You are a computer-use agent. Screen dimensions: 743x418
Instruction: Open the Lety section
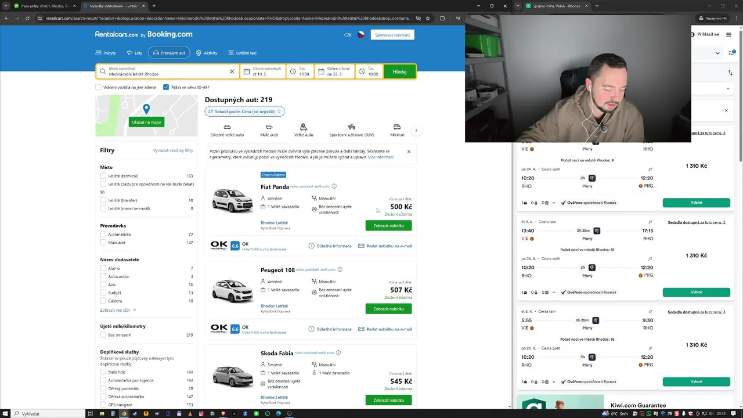(x=135, y=53)
